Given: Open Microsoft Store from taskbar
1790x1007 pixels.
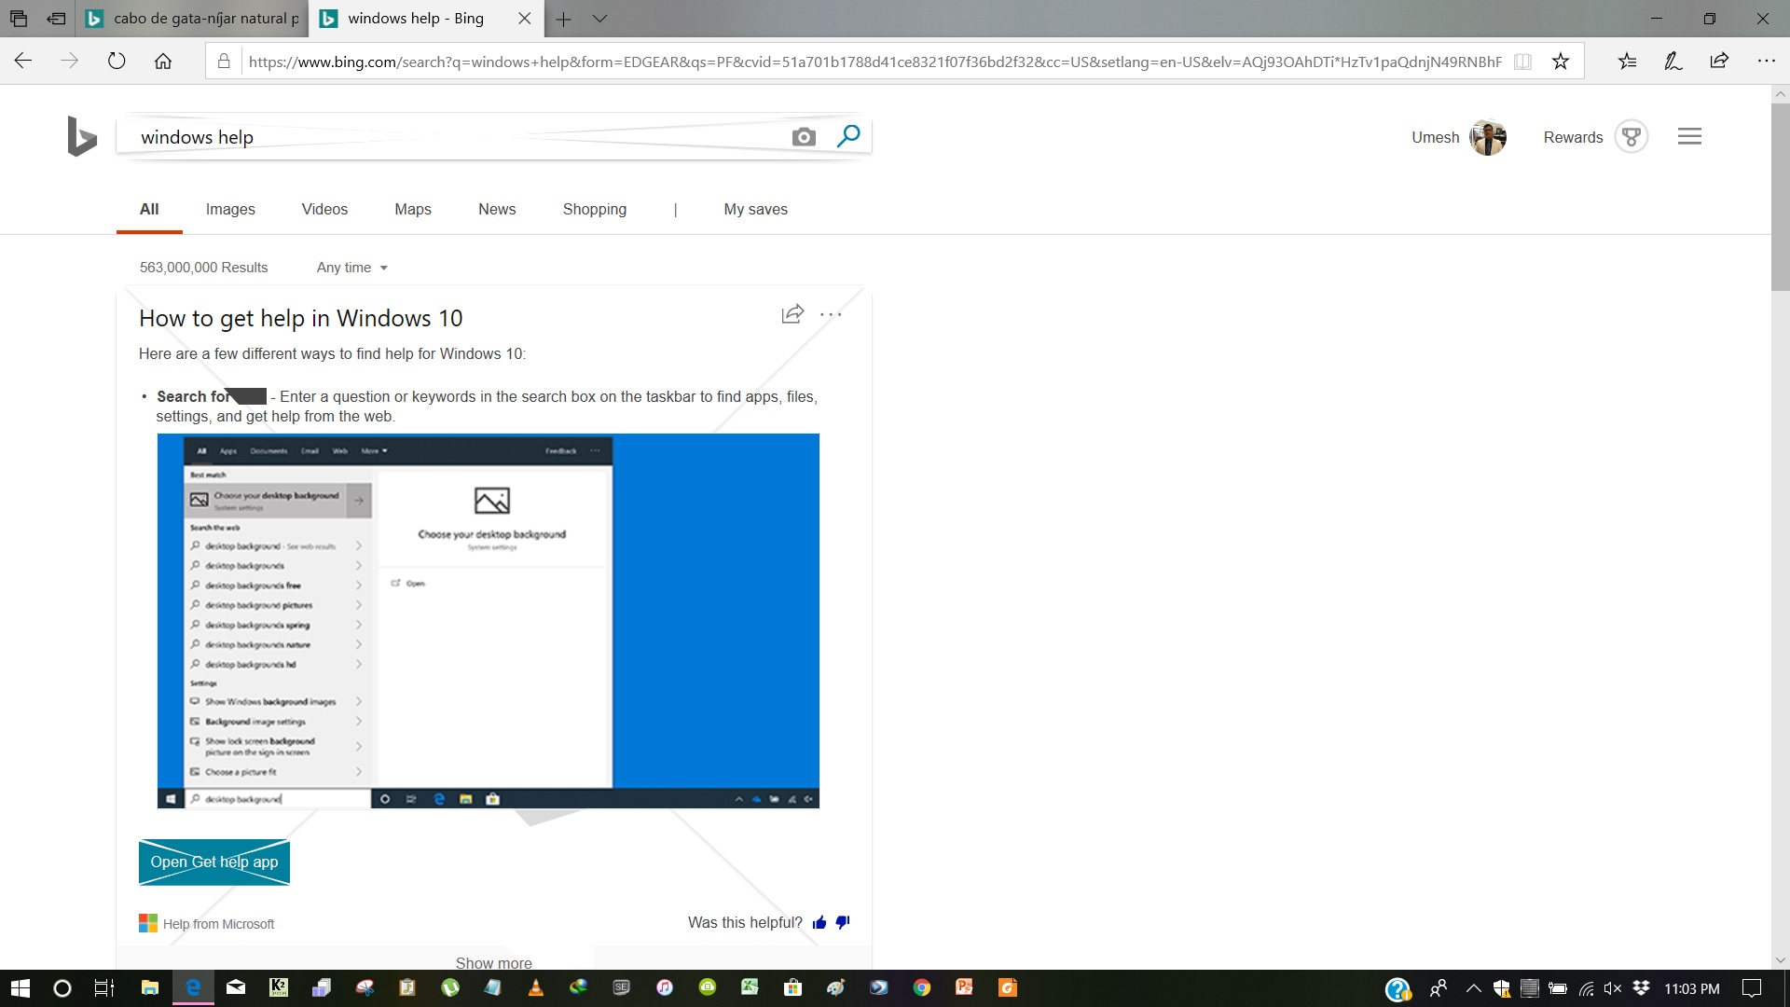Looking at the screenshot, I should pos(793,987).
